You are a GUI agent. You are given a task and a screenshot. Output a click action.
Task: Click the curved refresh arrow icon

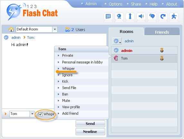coord(163,16)
